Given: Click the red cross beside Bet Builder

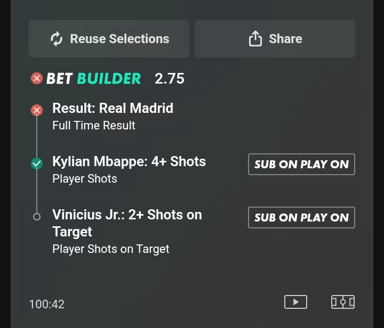Looking at the screenshot, I should tap(37, 78).
